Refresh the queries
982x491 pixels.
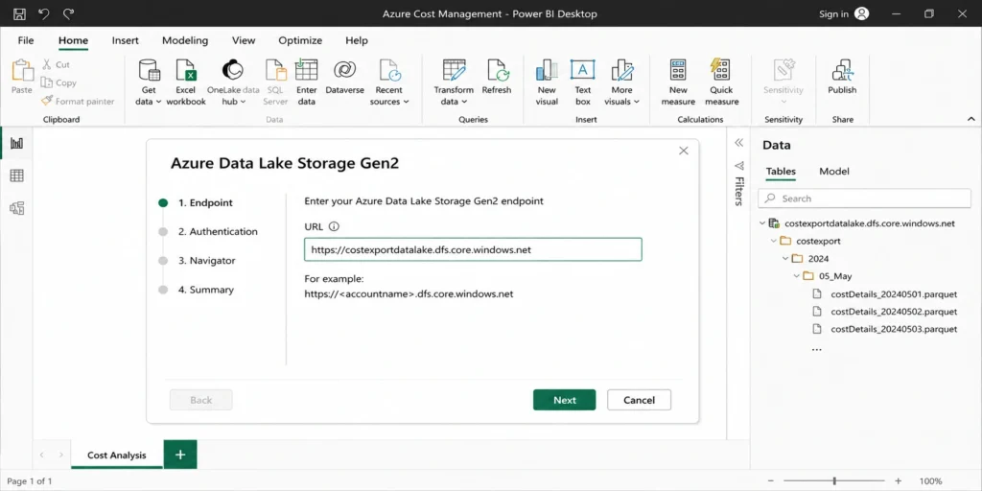(x=497, y=77)
